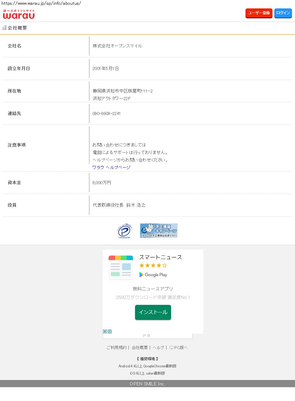
Task: Click the building icon beside 会社概要 heading
Action: tap(4, 28)
